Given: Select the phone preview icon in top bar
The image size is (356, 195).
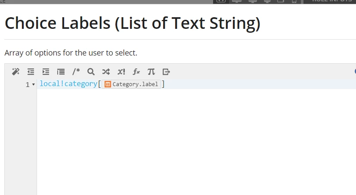Looking at the screenshot, I should 294,1.
